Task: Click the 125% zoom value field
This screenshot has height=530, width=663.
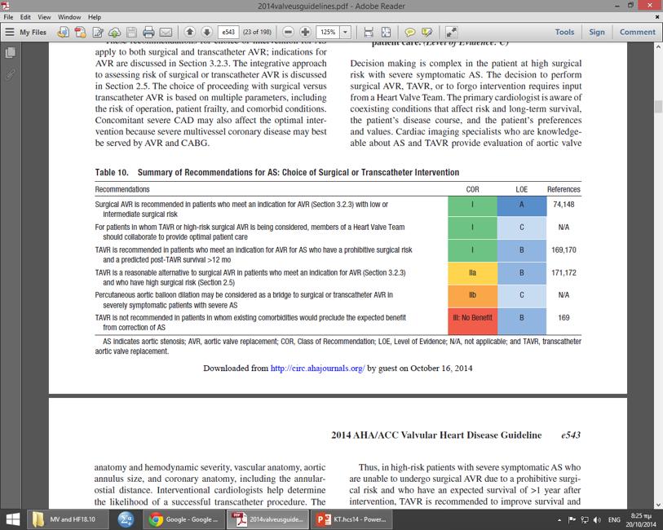Action: pos(328,32)
